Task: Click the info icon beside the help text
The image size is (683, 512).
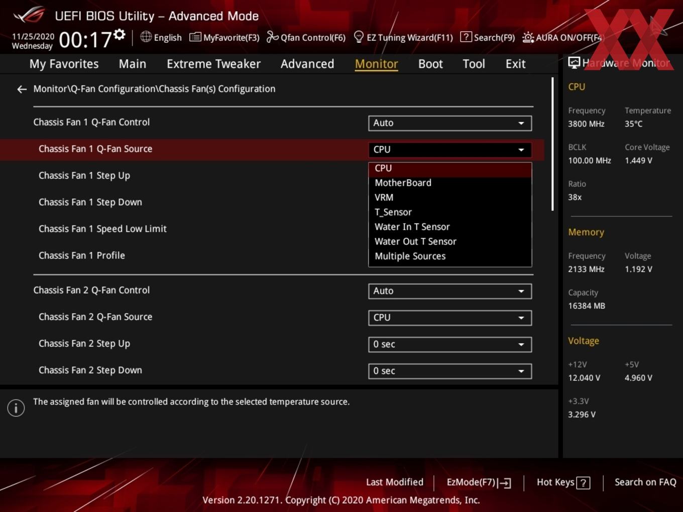Action: coord(16,408)
